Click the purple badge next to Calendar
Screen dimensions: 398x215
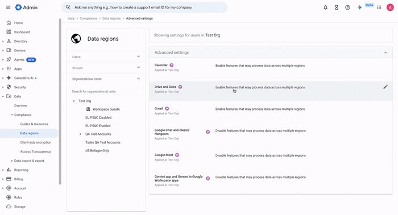click(172, 65)
